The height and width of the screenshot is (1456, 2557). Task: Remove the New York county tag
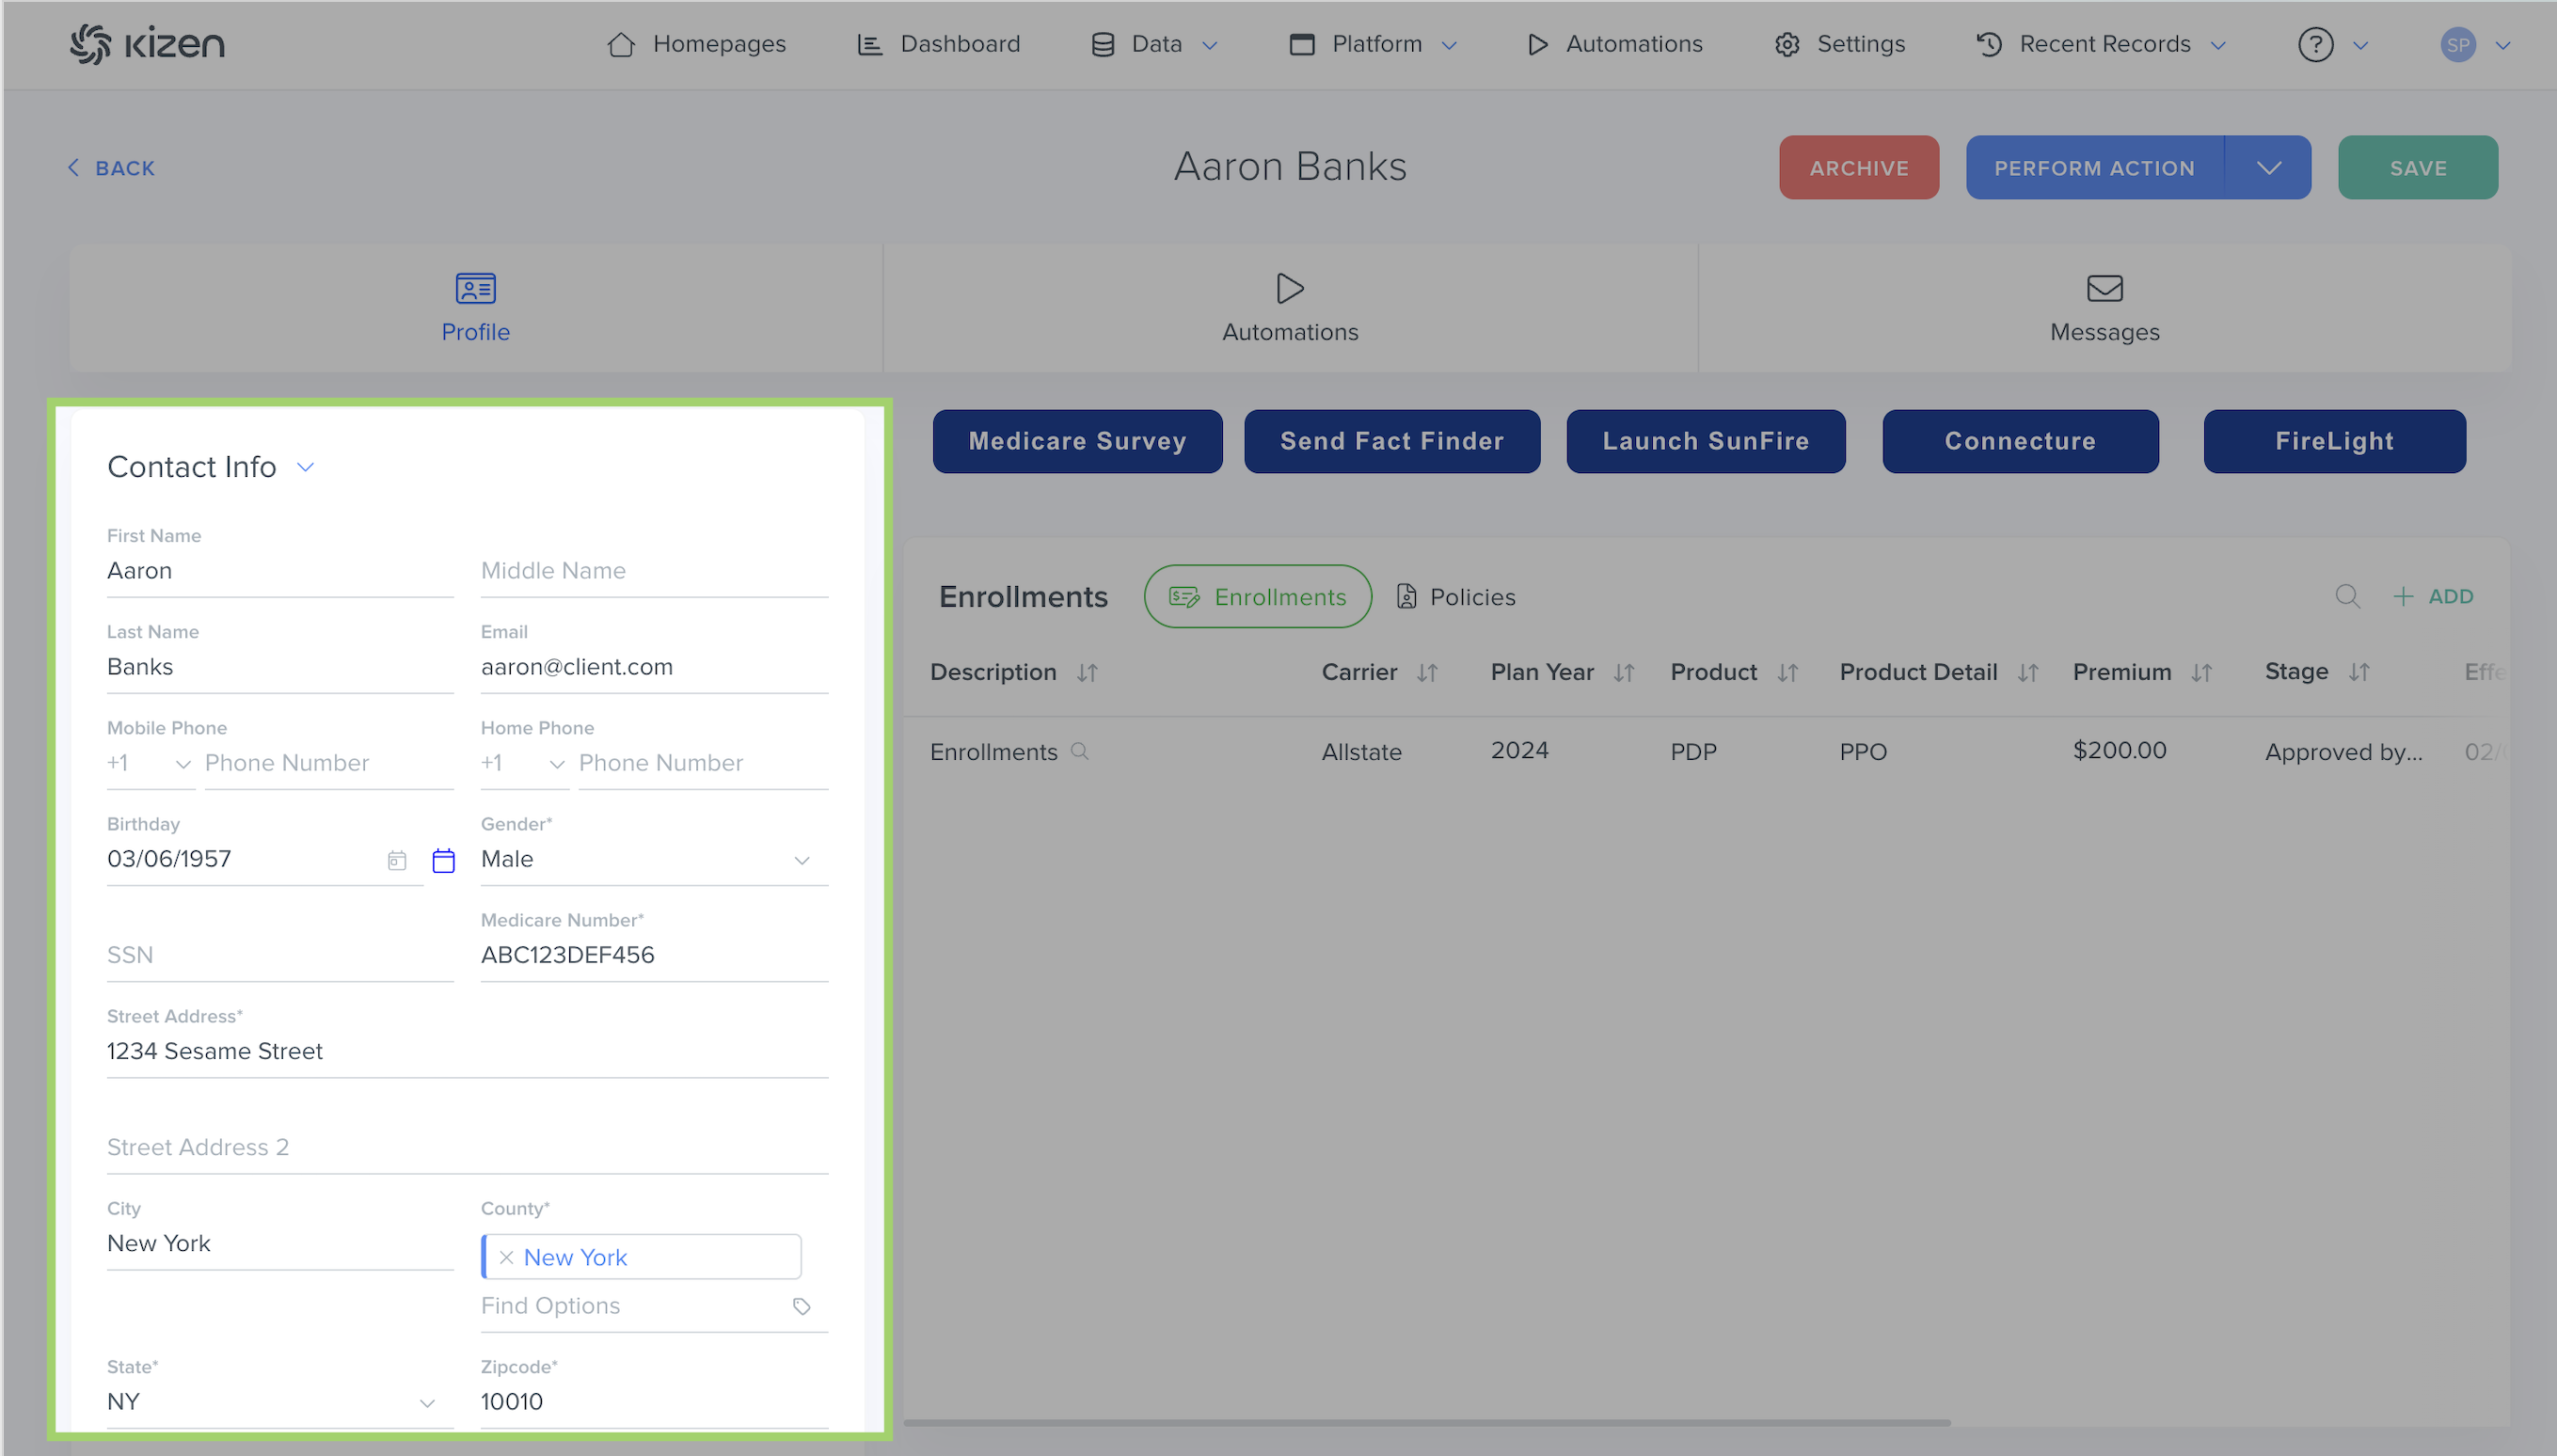tap(506, 1257)
